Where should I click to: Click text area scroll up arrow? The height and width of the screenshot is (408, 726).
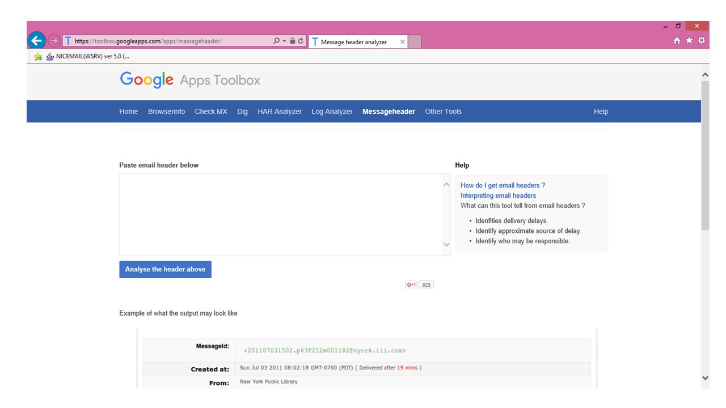(x=446, y=185)
